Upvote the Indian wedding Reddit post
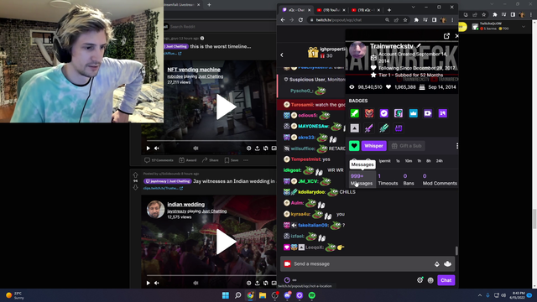Screen dimensions: 537x302 pyautogui.click(x=135, y=175)
